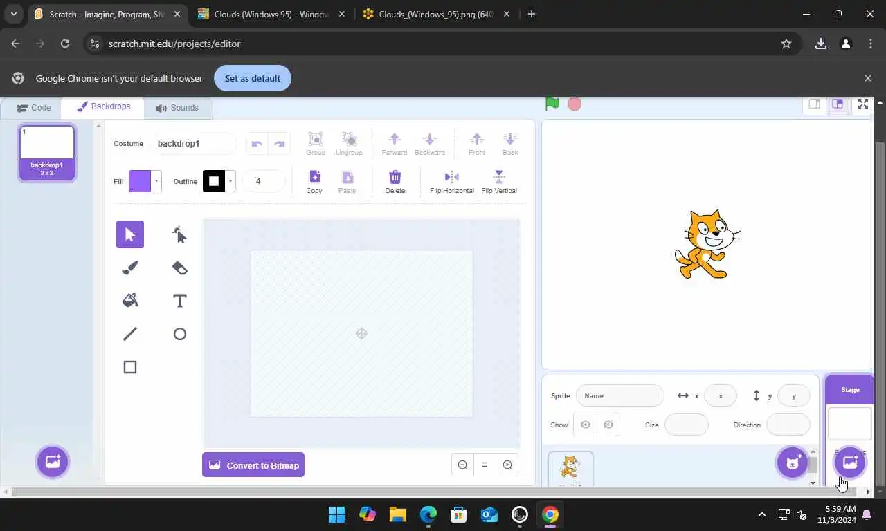This screenshot has height=531, width=886.
Task: Select the cat sprite thumbnail
Action: click(x=570, y=469)
